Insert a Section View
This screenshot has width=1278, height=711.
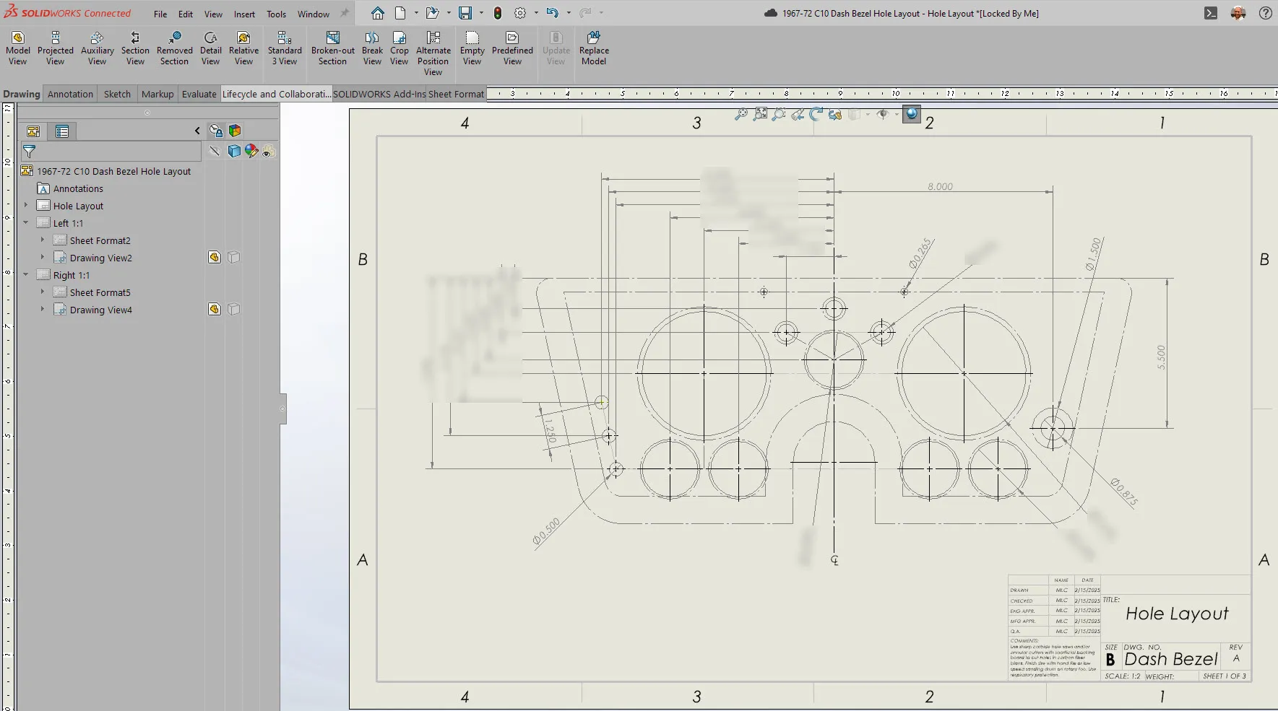tap(135, 48)
